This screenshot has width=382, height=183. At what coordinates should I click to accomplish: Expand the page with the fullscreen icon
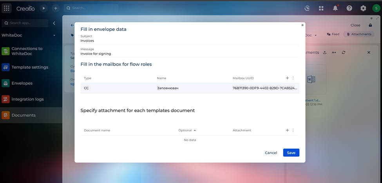(378, 18)
